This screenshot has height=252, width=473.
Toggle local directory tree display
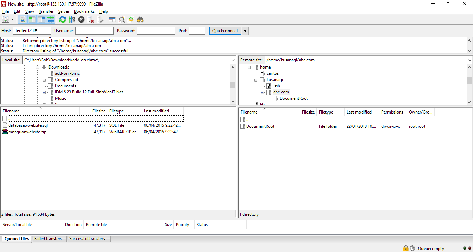32,19
